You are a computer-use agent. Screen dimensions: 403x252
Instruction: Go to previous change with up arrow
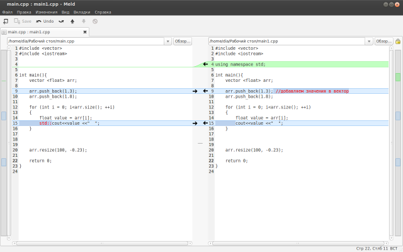[x=72, y=21]
